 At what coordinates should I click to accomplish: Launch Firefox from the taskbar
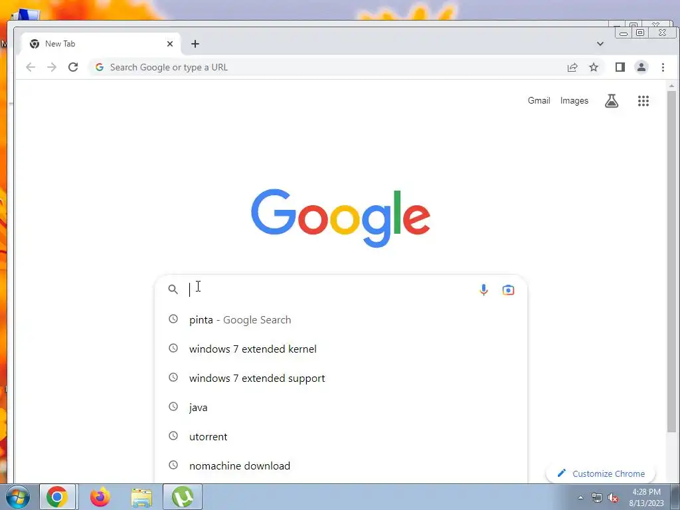tap(100, 497)
